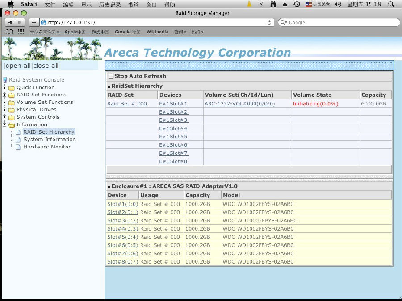Screen dimensions: 402x301
Task: Click the WD10002FBYS-02A6B0 model text for Slot#3
Action: tap(260, 220)
